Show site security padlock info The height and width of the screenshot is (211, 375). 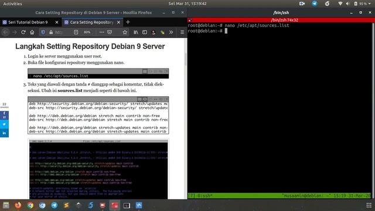(x=51, y=32)
